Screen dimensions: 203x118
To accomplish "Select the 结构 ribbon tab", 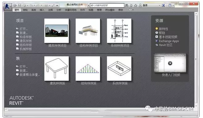I will 25,10.
